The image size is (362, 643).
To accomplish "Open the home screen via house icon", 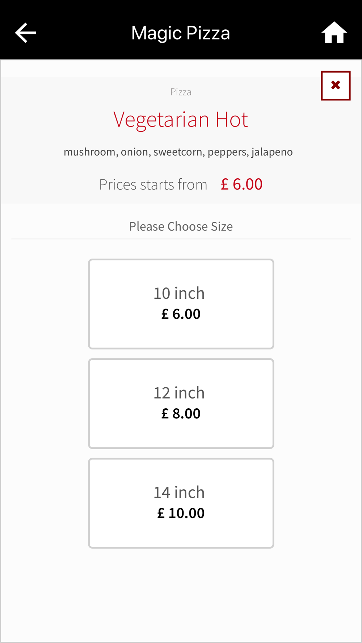I will pos(334,33).
